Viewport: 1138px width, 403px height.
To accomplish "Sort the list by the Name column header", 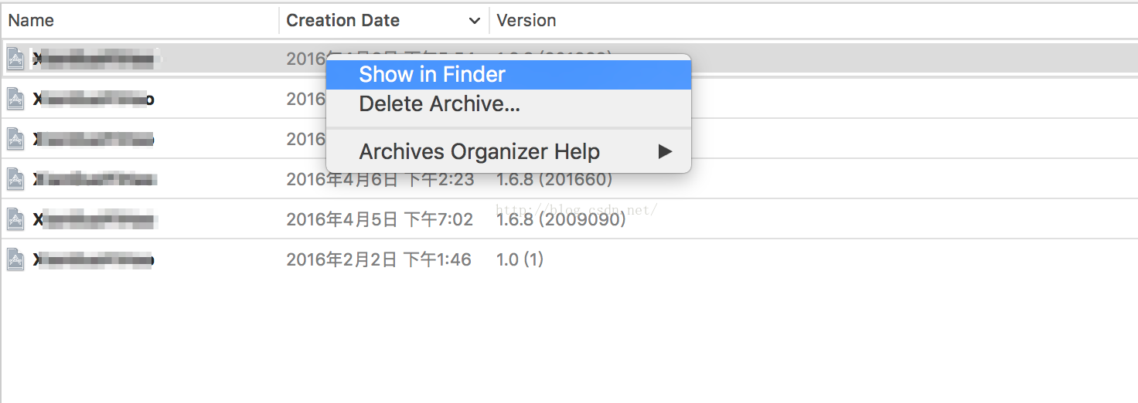I will [31, 21].
